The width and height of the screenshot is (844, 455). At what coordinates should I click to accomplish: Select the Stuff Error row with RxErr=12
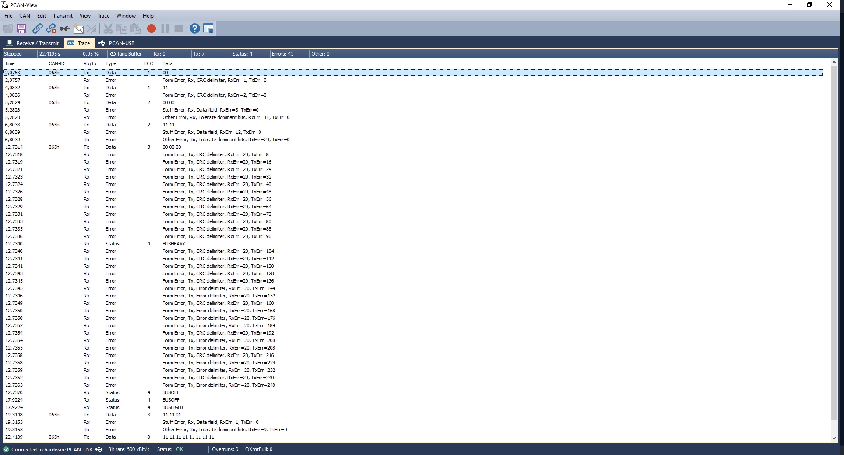coord(412,132)
